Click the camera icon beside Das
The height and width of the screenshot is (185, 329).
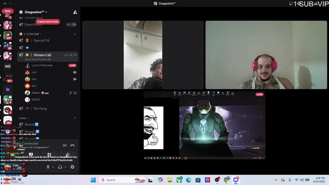pyautogui.click(x=75, y=79)
